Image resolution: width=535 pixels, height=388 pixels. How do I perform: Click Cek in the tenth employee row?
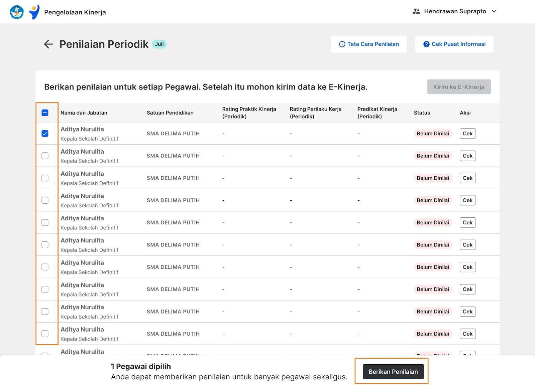tap(467, 334)
